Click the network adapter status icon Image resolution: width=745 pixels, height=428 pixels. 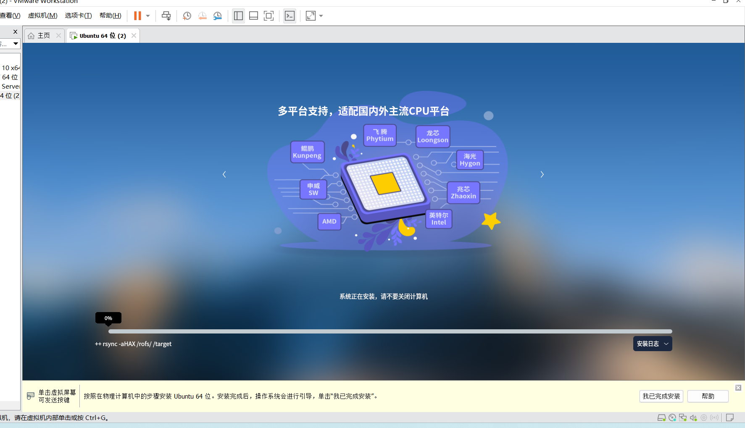pos(683,417)
